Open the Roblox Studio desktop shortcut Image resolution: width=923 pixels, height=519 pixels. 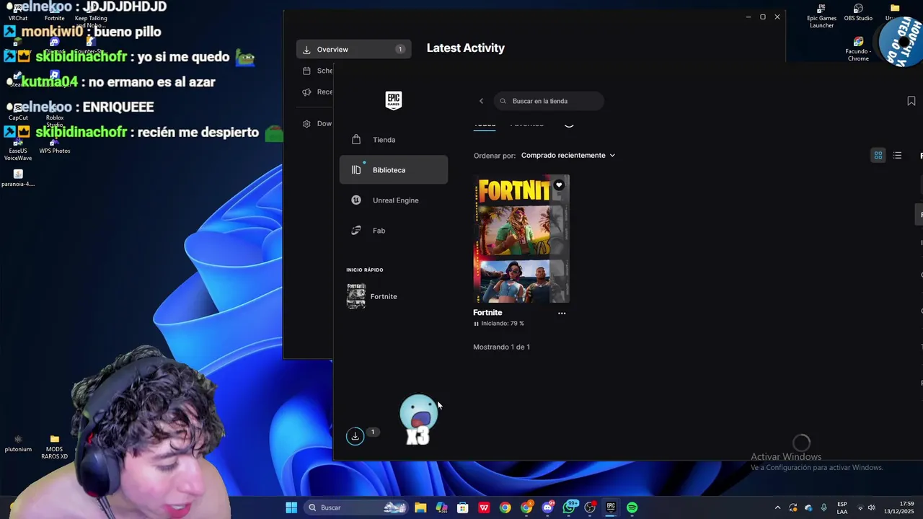point(55,115)
